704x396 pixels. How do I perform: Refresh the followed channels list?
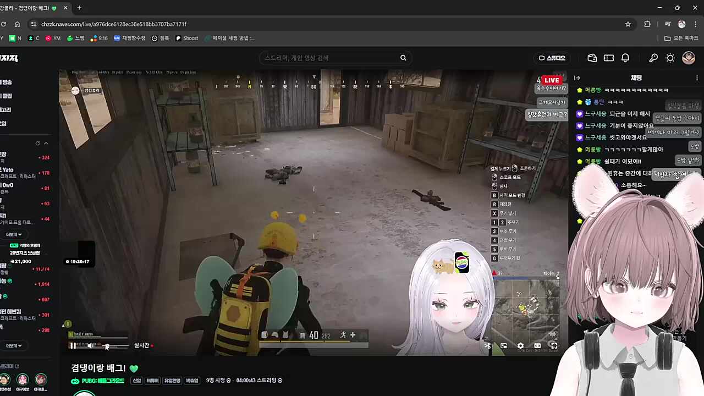pos(37,144)
